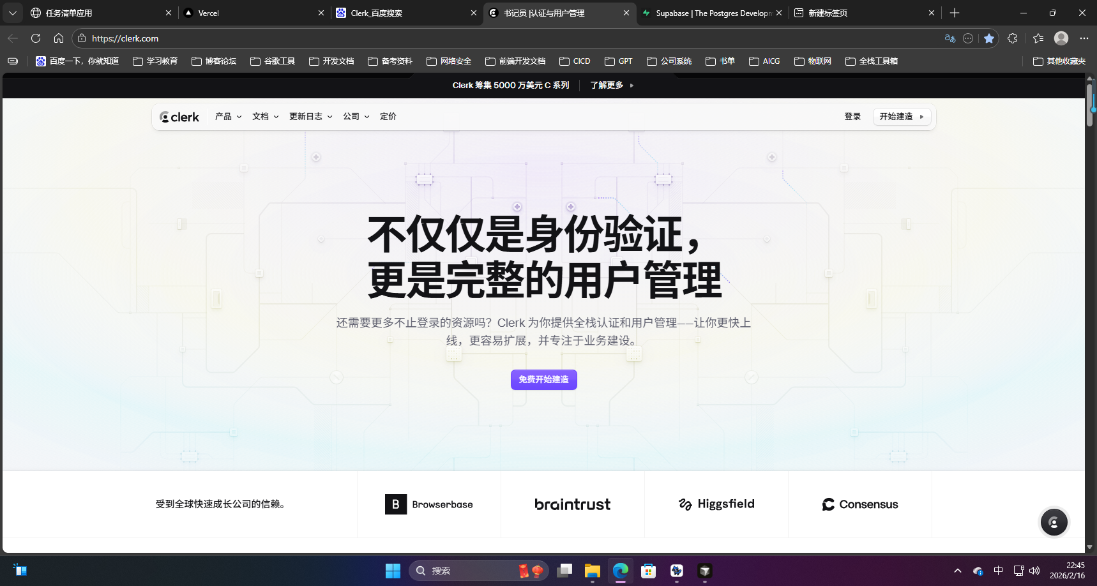Screen dimensions: 1097x586
Task: Open File Explorer from the taskbar
Action: pyautogui.click(x=592, y=570)
